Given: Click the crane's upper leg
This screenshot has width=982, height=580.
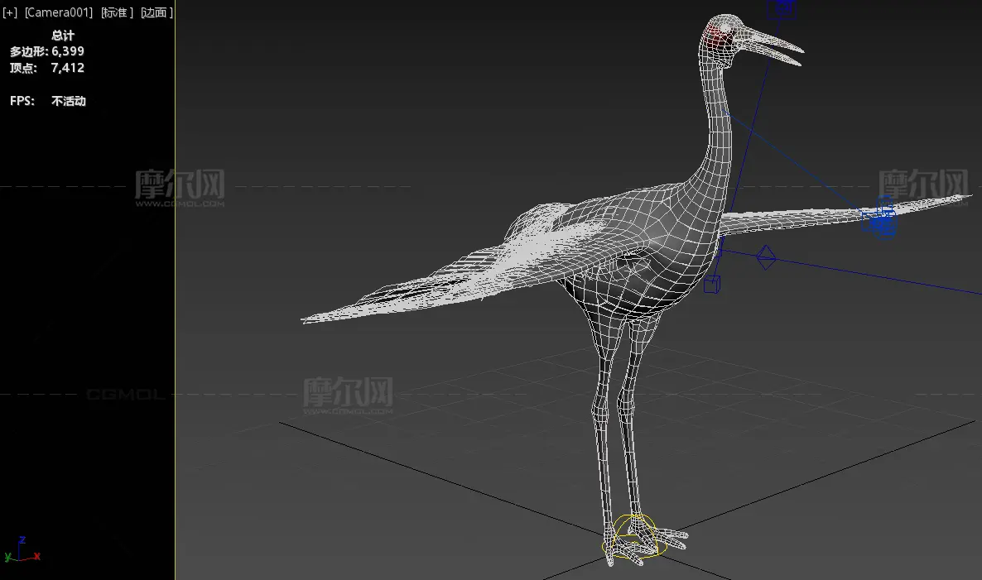Looking at the screenshot, I should pyautogui.click(x=604, y=364).
